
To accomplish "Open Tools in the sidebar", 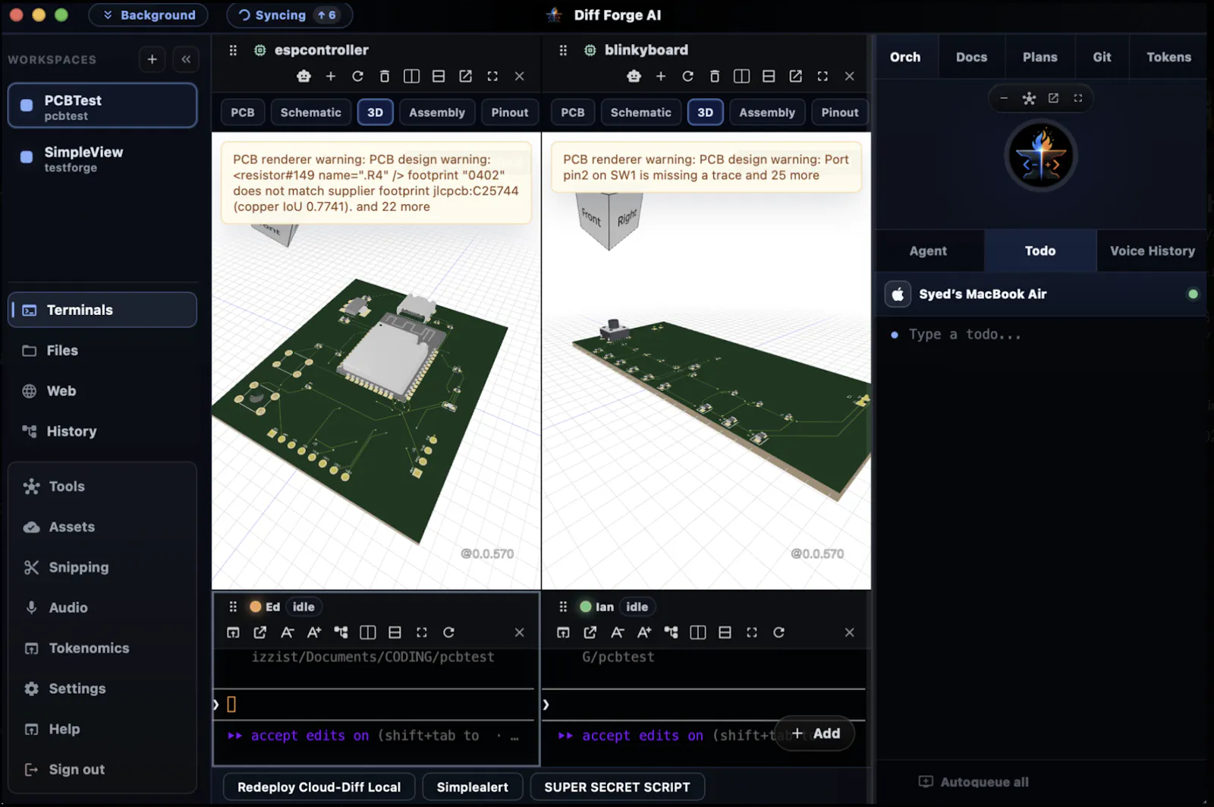I will point(102,487).
